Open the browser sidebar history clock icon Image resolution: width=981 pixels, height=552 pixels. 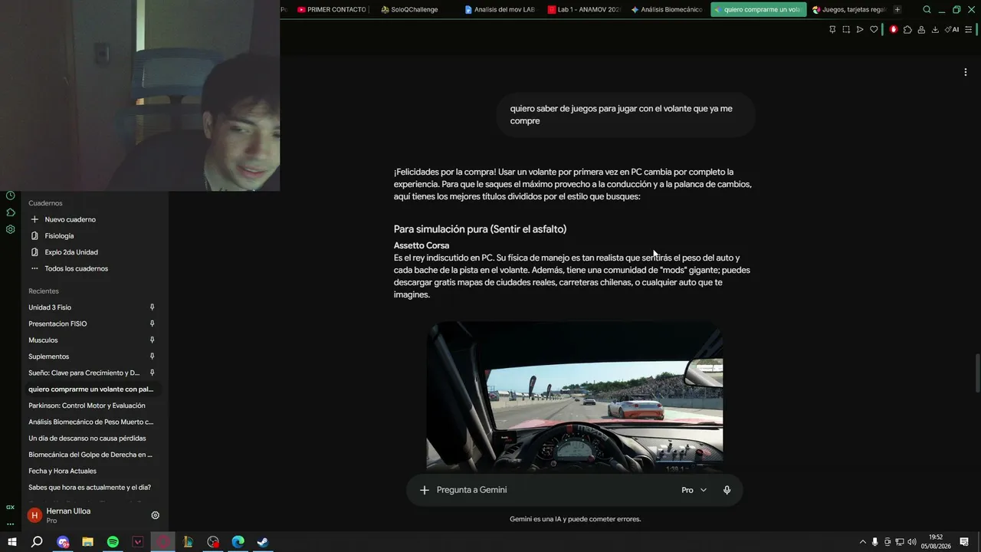10,195
